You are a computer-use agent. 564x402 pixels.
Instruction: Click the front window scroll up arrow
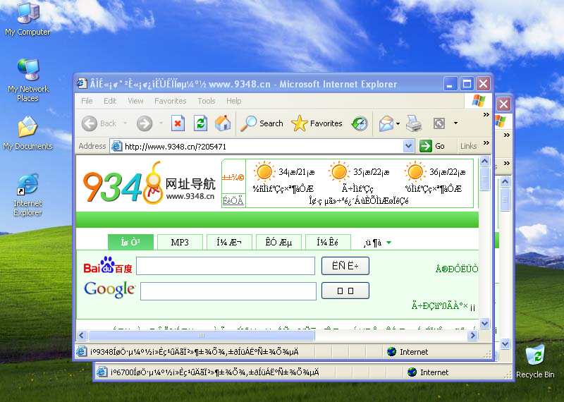pyautogui.click(x=484, y=162)
